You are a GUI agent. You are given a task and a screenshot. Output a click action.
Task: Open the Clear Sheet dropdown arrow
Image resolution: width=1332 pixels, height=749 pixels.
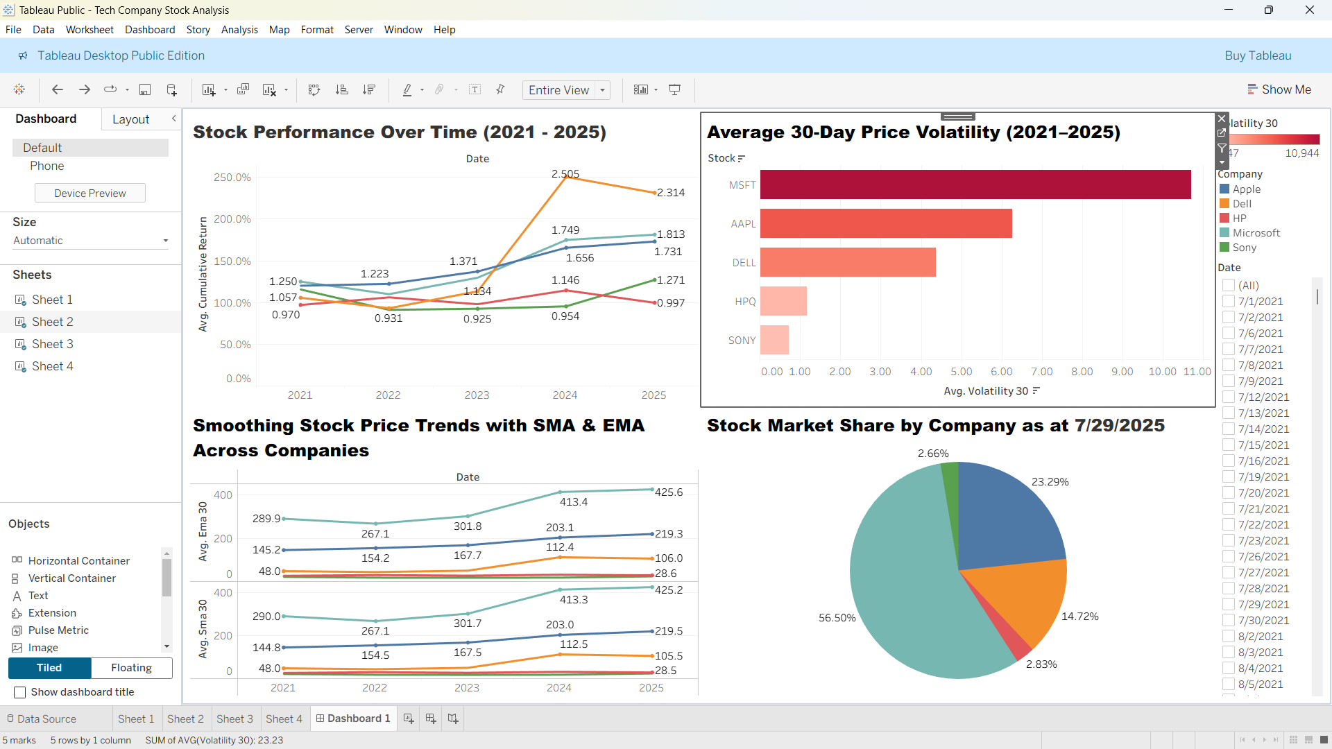point(286,90)
